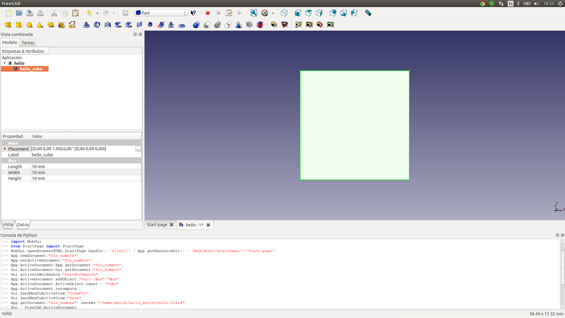
Task: Set the view to Bottom
Action: [344, 13]
